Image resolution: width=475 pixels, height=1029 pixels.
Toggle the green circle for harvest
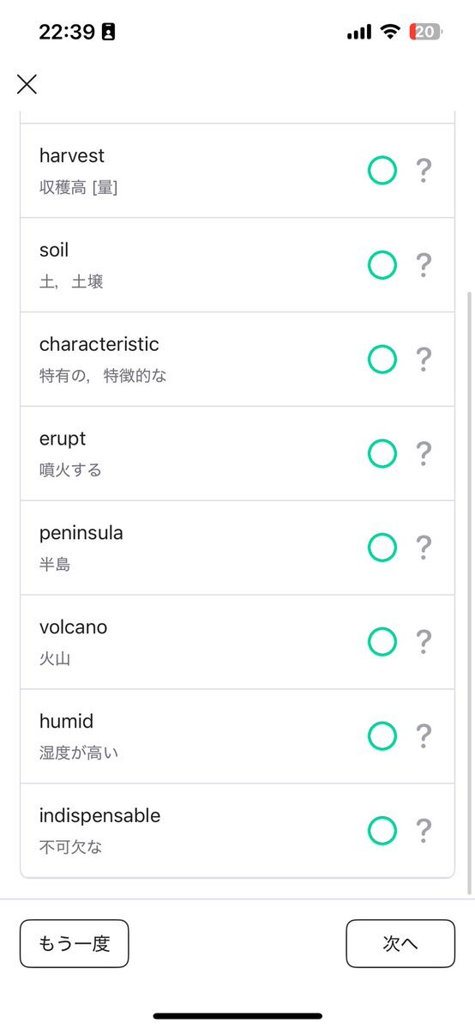[382, 171]
